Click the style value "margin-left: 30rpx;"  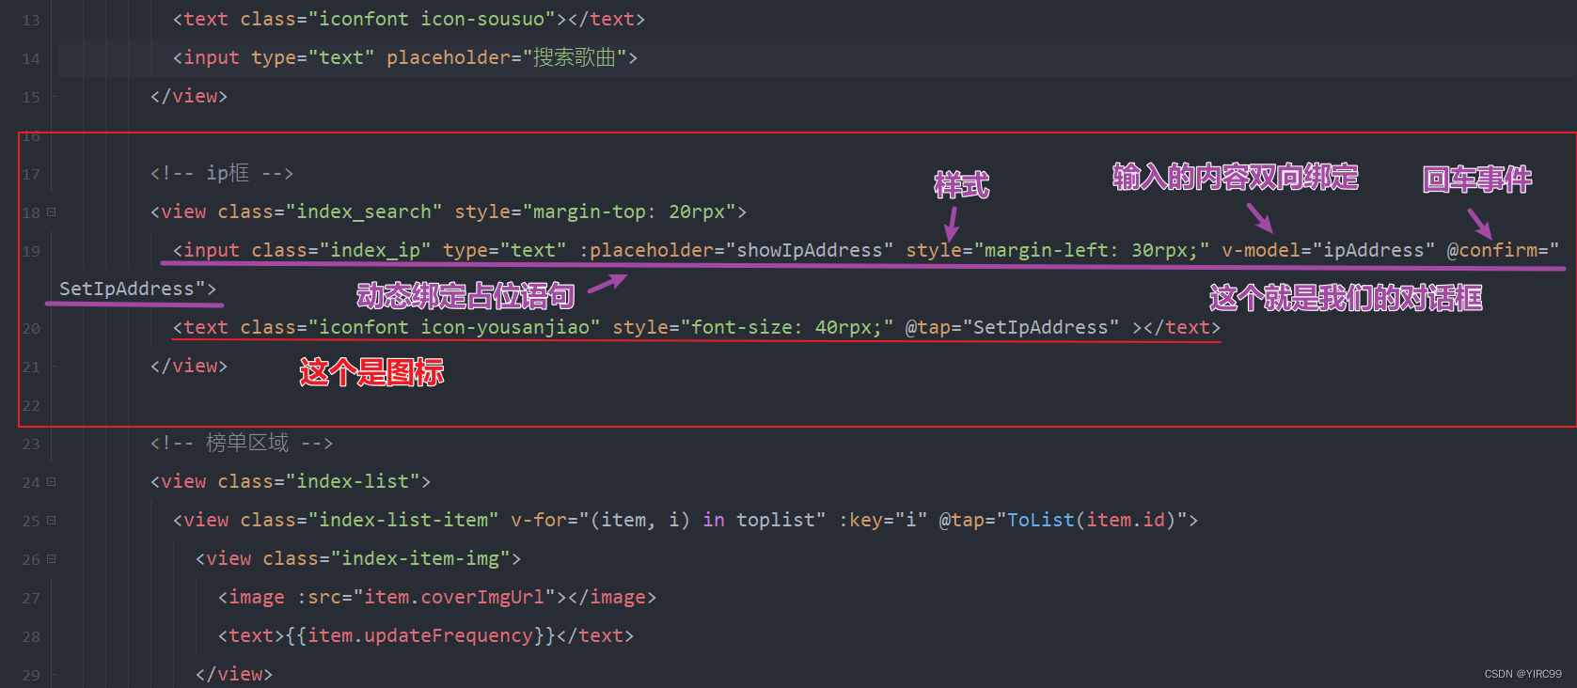click(x=1091, y=250)
